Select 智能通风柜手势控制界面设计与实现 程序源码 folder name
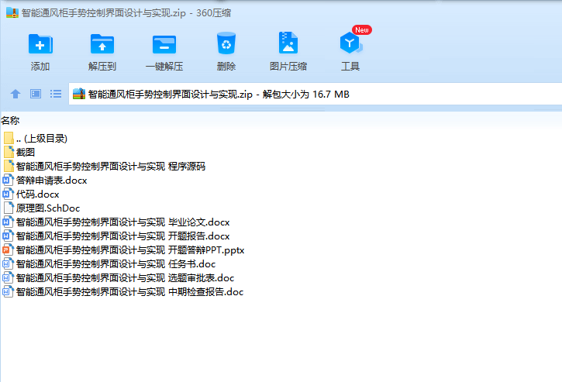The width and height of the screenshot is (562, 382). pyautogui.click(x=111, y=167)
